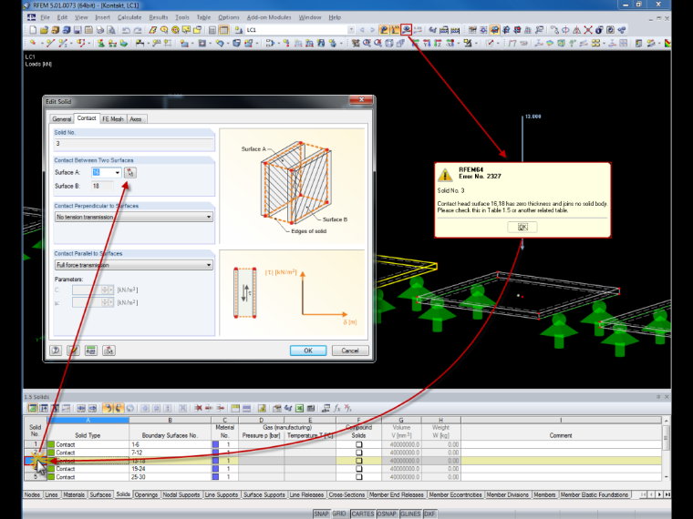This screenshot has width=693, height=519.
Task: Click the pick surface icon beside Surface A
Action: coord(129,172)
